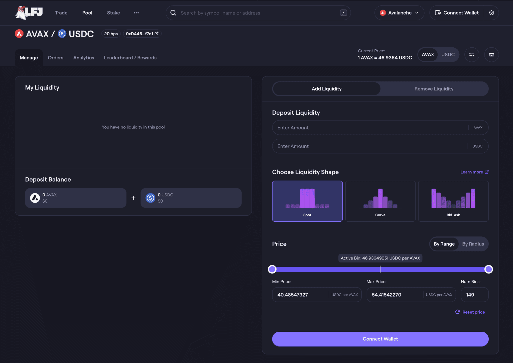
Task: Open the Learn more link
Action: (474, 172)
